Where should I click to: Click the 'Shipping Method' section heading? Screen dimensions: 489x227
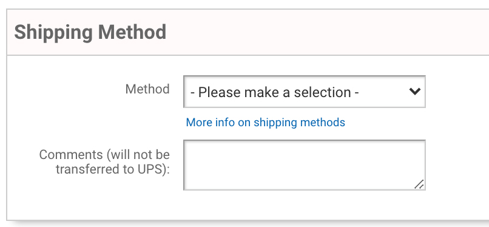(90, 32)
